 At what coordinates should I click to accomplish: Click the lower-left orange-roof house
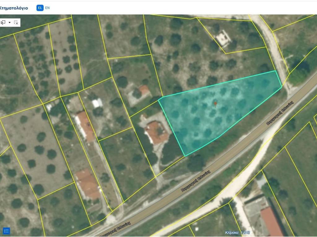click(x=88, y=184)
